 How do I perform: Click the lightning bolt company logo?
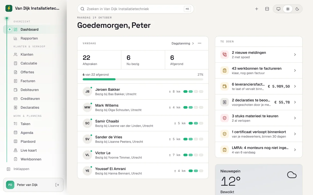tap(9, 8)
